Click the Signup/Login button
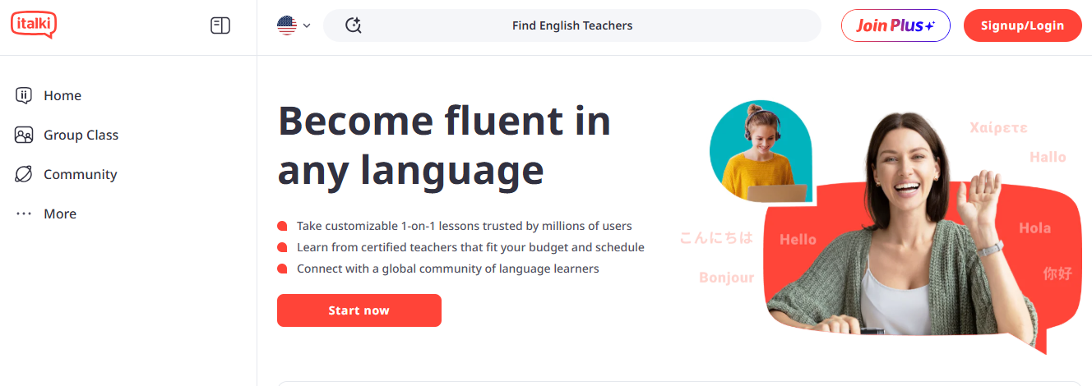 click(1022, 25)
